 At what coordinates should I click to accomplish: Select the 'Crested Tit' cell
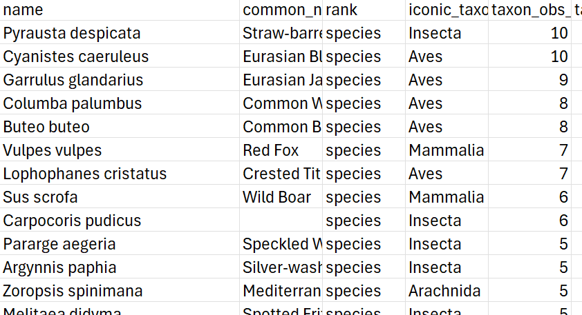tap(281, 174)
